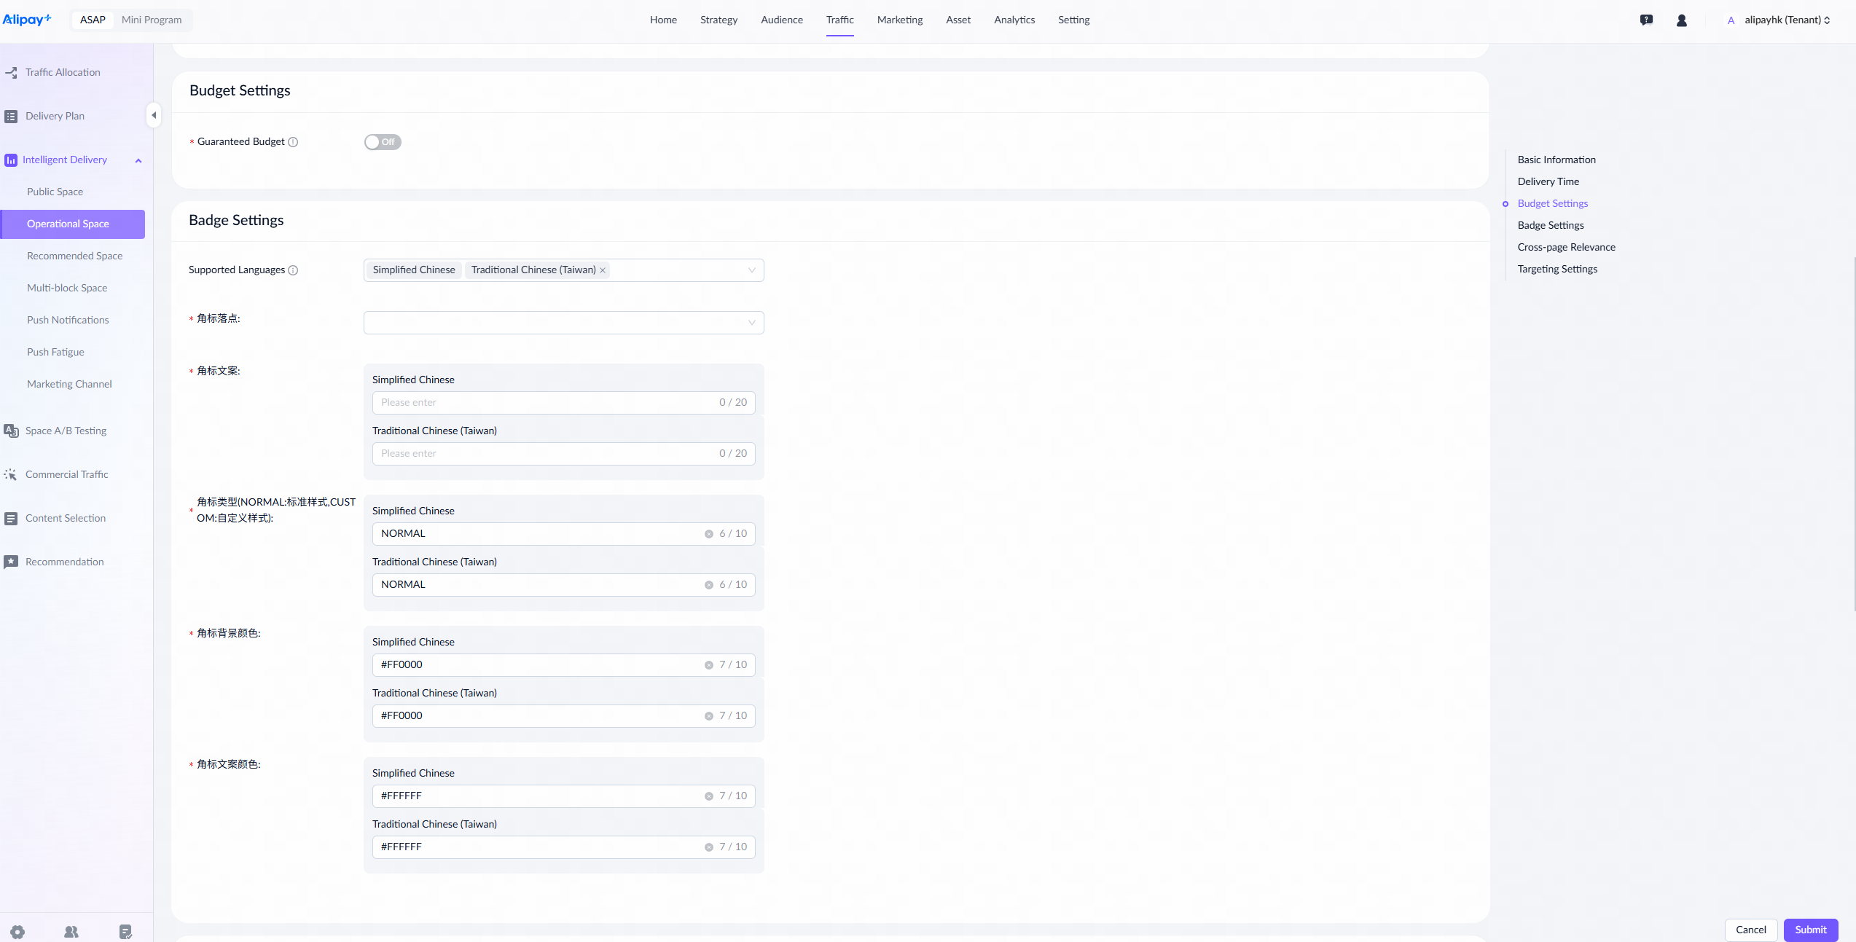Select Public Space in the sidebar

point(55,192)
